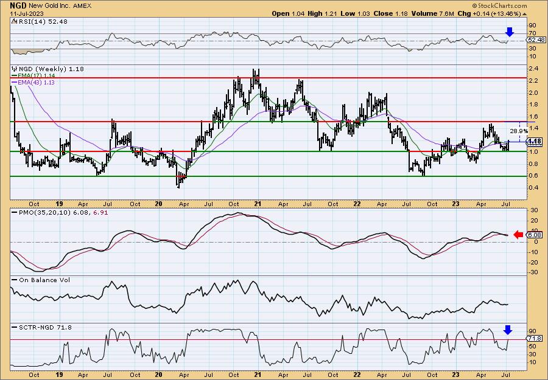The width and height of the screenshot is (548, 380).
Task: Click the '20' label on the PMO axis
Action: tap(533, 220)
